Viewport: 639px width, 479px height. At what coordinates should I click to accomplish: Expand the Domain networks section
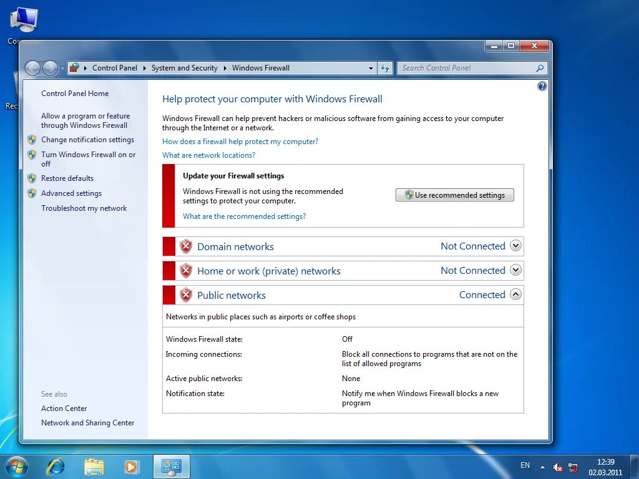515,246
